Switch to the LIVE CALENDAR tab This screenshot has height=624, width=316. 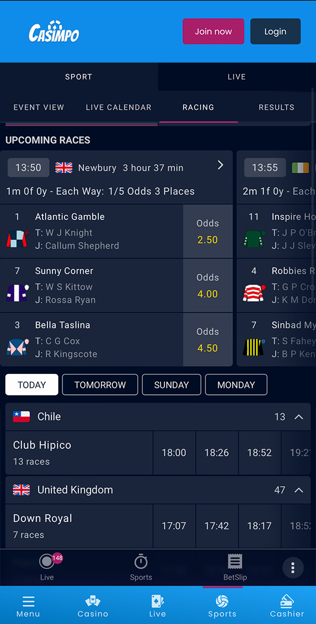point(118,107)
